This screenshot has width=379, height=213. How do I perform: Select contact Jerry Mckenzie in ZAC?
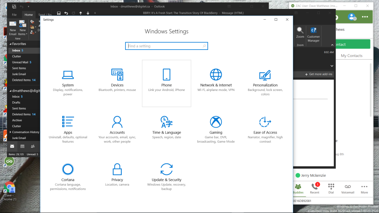click(311, 175)
